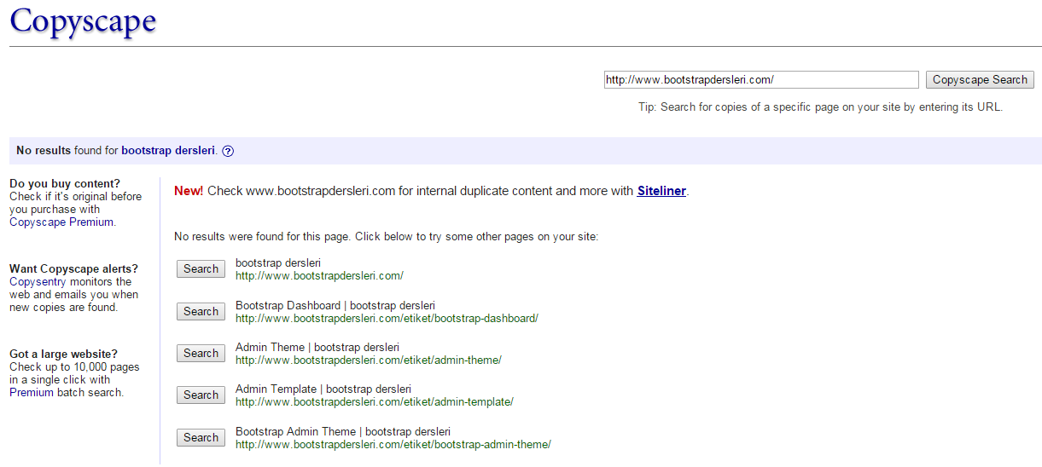Image resolution: width=1042 pixels, height=467 pixels.
Task: Click the 'bootstrap dersleri' link in results bar
Action: click(168, 150)
